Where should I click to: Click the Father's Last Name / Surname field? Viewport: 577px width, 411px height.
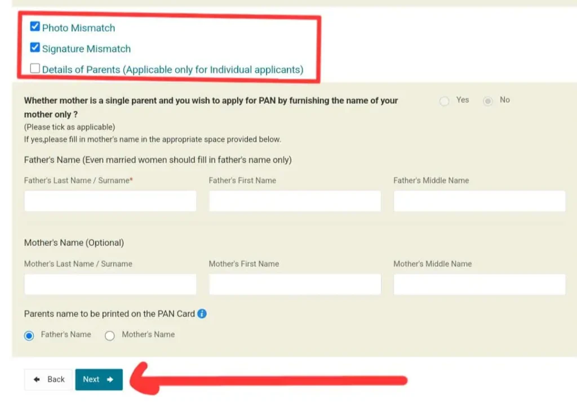coord(110,201)
